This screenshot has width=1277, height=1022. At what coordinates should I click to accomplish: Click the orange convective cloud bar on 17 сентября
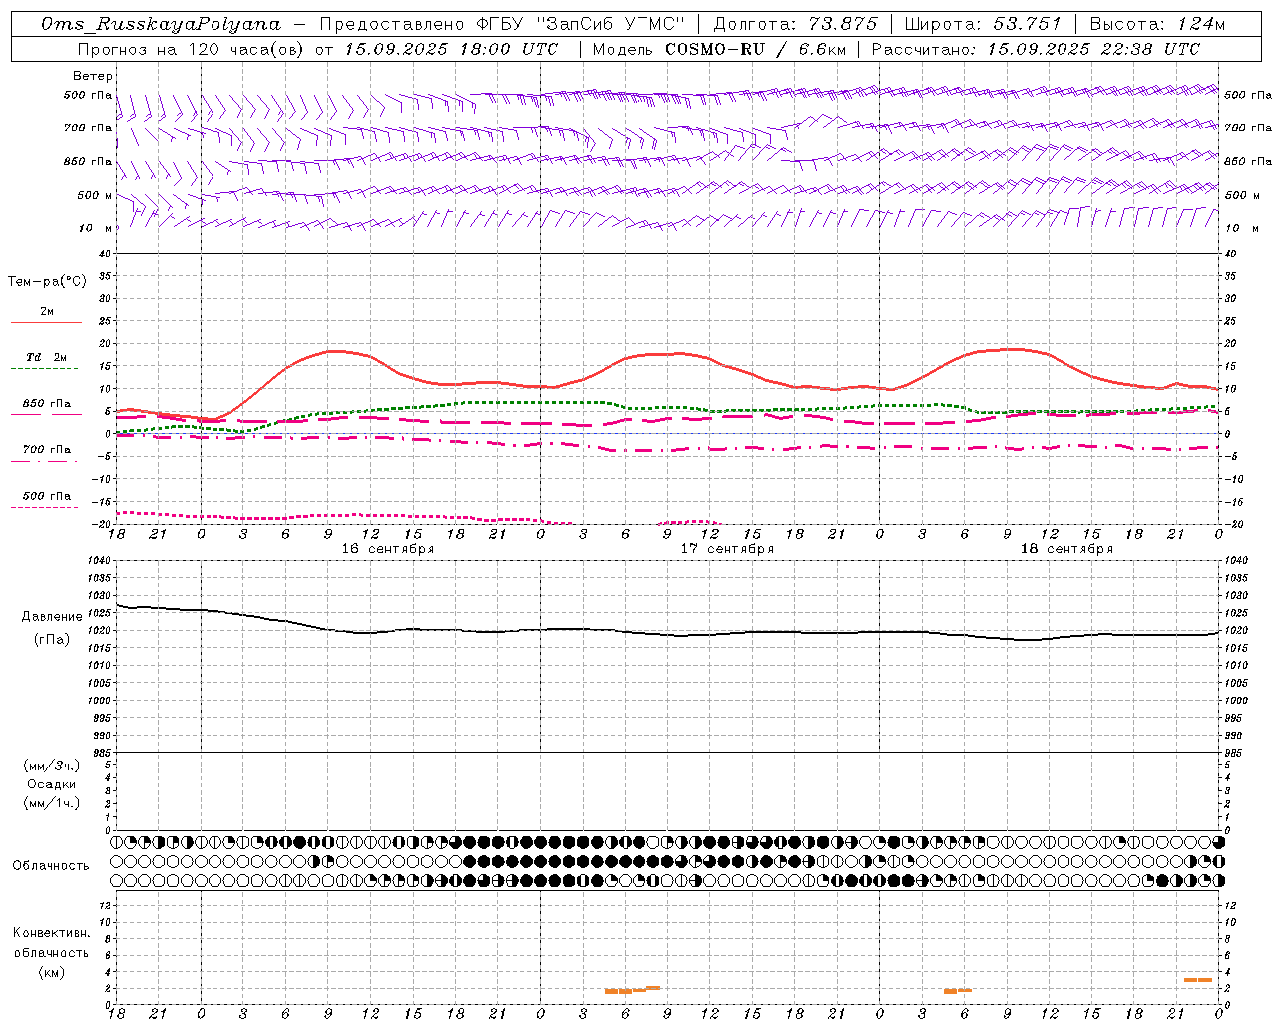[x=633, y=989]
